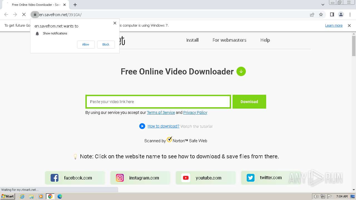Open the tab search chevron
356x200 pixels.
tap(323, 5)
